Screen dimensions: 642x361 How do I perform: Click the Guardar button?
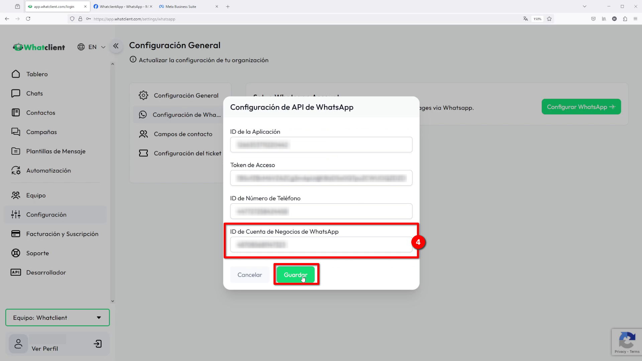[x=296, y=275]
